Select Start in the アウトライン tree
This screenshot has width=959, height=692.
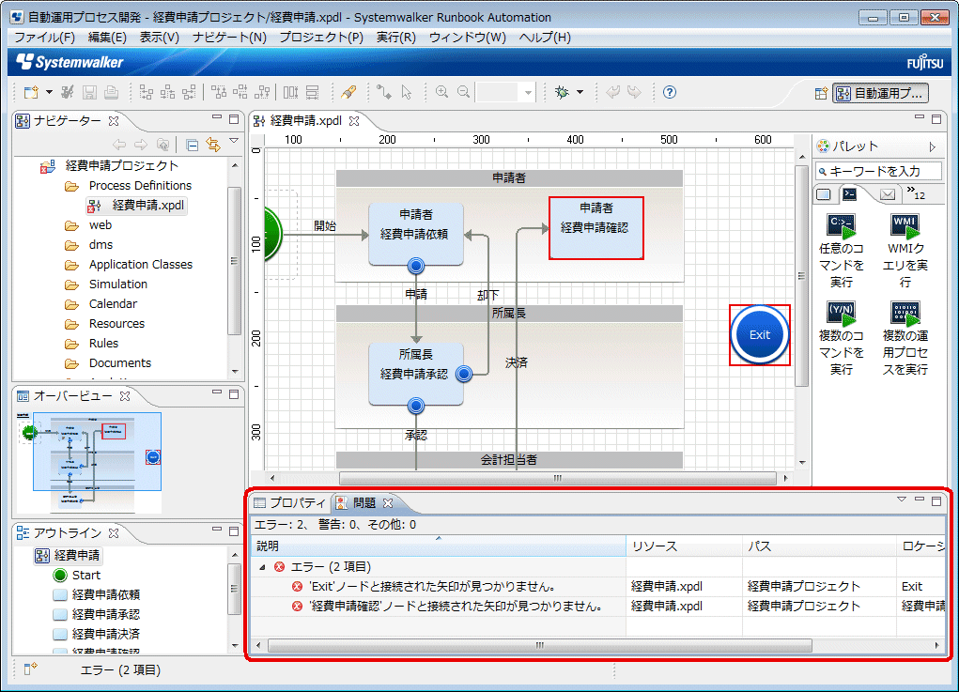[x=86, y=576]
